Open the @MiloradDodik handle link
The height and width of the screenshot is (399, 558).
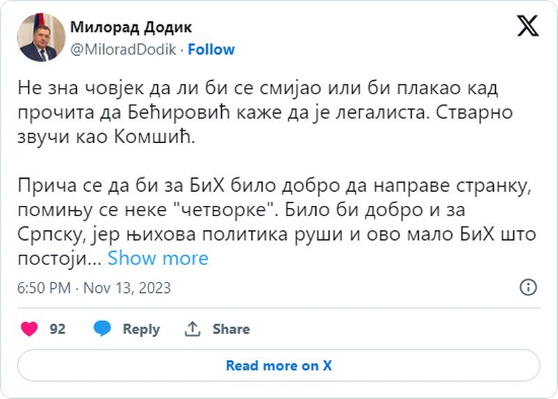tap(123, 50)
